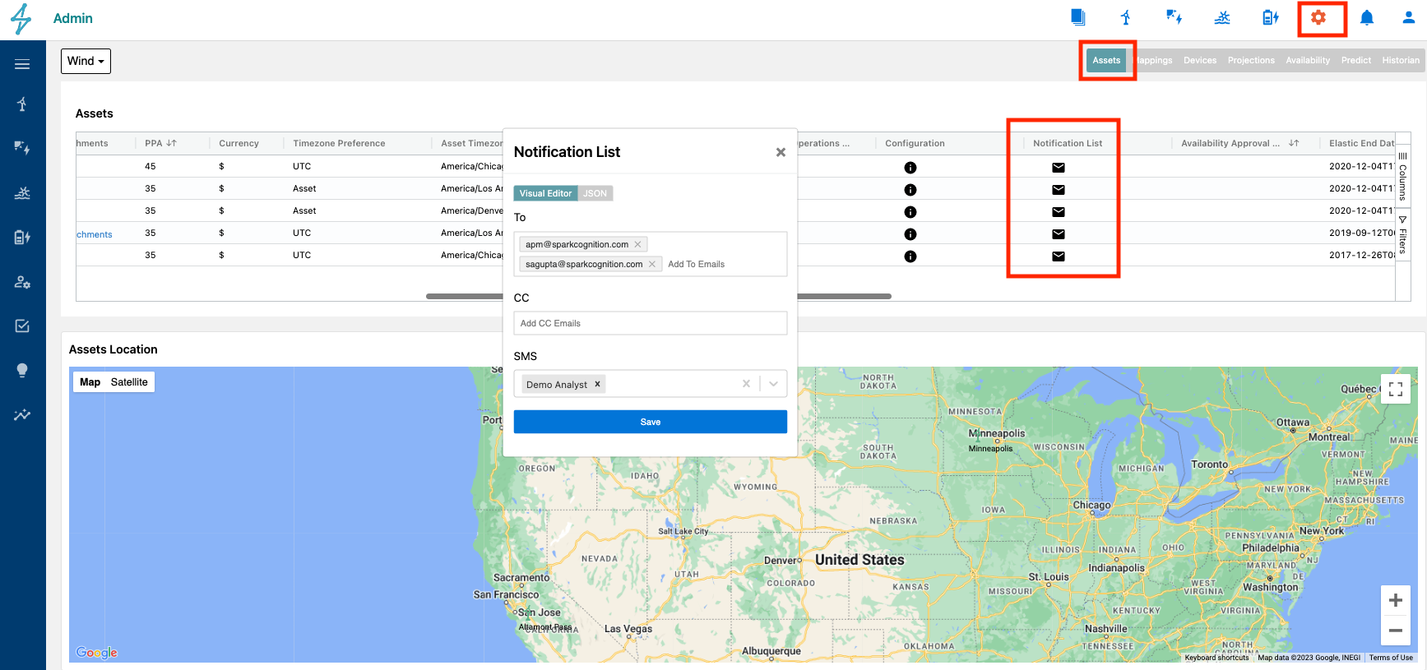This screenshot has height=670, width=1427.
Task: Expand the hamburger menu in sidebar
Action: coord(22,64)
